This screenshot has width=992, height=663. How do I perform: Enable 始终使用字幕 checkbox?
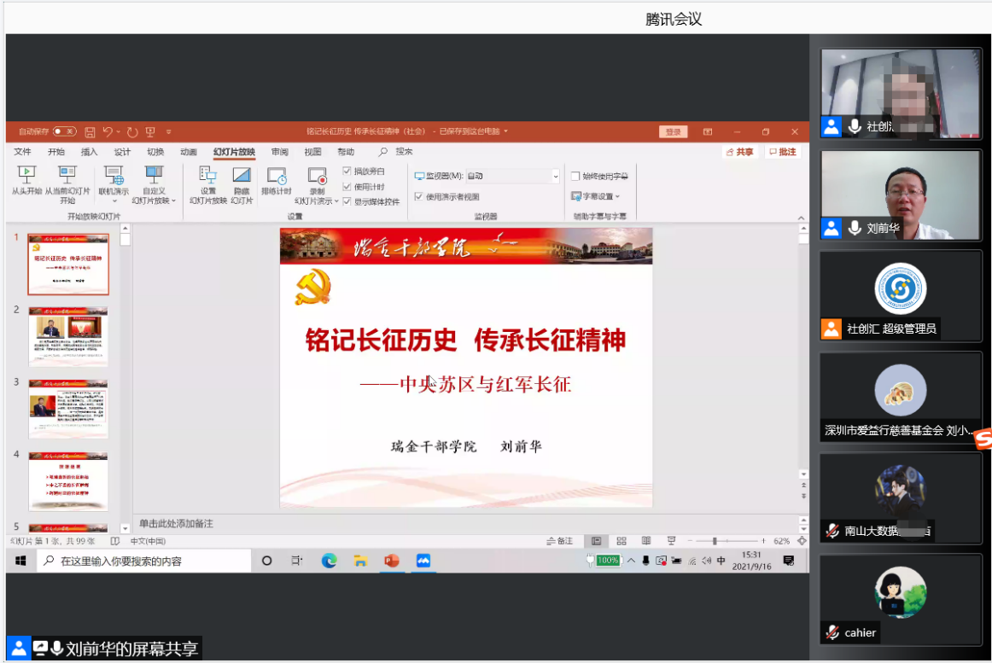coord(575,176)
